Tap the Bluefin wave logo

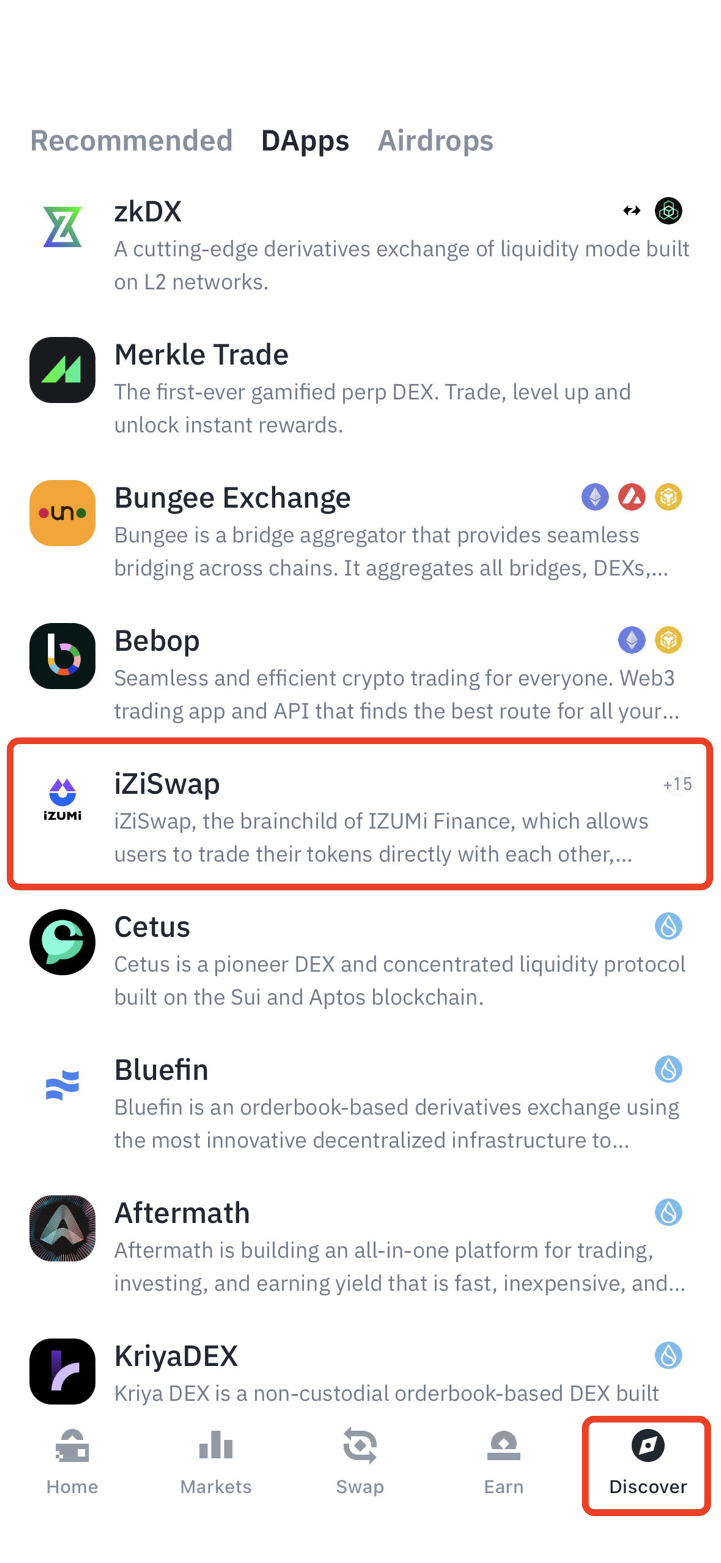pos(62,1085)
